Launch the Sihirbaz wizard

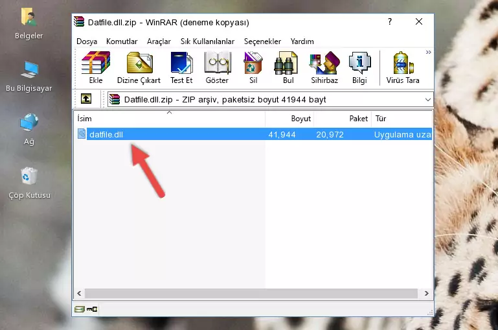[324, 67]
